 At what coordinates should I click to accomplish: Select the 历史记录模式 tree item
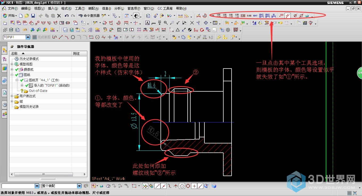coord(29,59)
